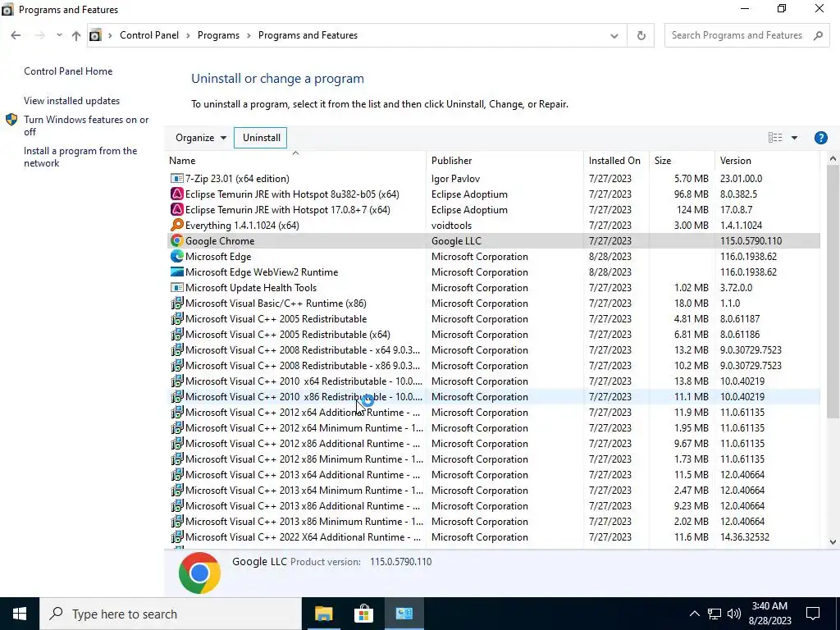Click the Visual Basic/C++ Runtime (x86) icon
This screenshot has width=840, height=630.
point(176,303)
